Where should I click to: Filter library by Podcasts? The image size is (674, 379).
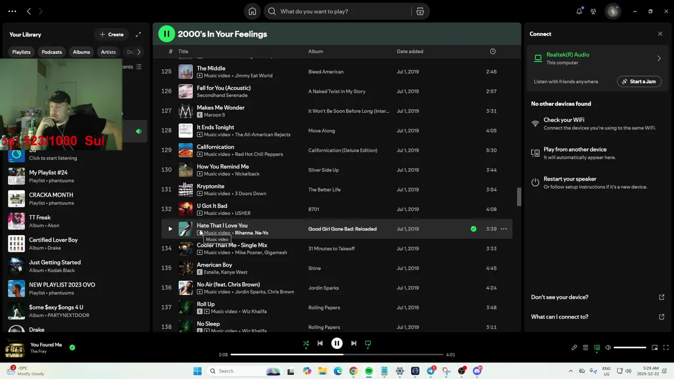point(52,52)
